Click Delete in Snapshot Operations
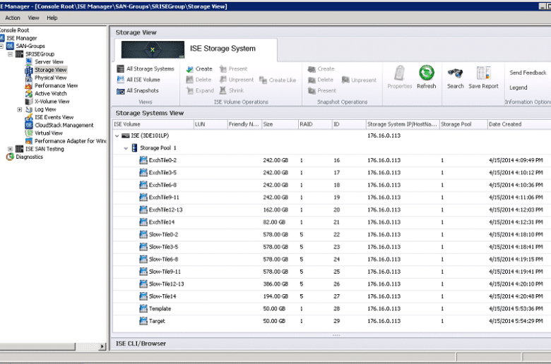The image size is (551, 364). point(321,80)
